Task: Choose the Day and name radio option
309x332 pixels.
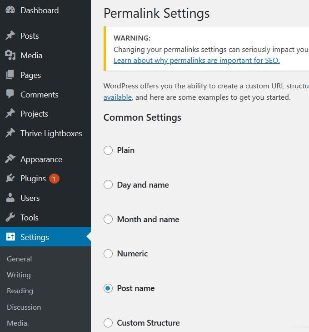Action: tap(108, 185)
